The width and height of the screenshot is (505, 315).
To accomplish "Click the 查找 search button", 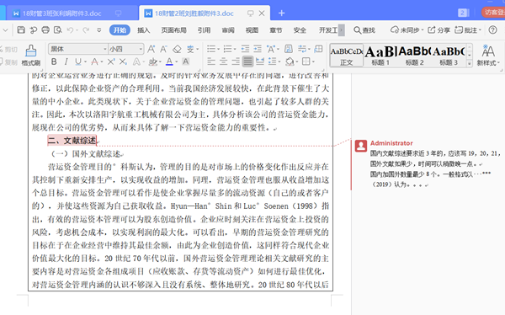I will pos(364,30).
